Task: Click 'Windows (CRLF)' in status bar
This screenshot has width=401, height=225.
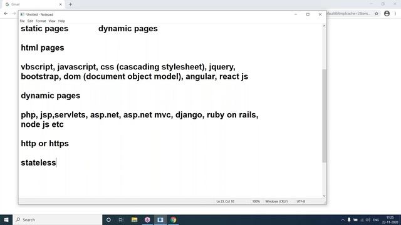Action: pyautogui.click(x=276, y=201)
